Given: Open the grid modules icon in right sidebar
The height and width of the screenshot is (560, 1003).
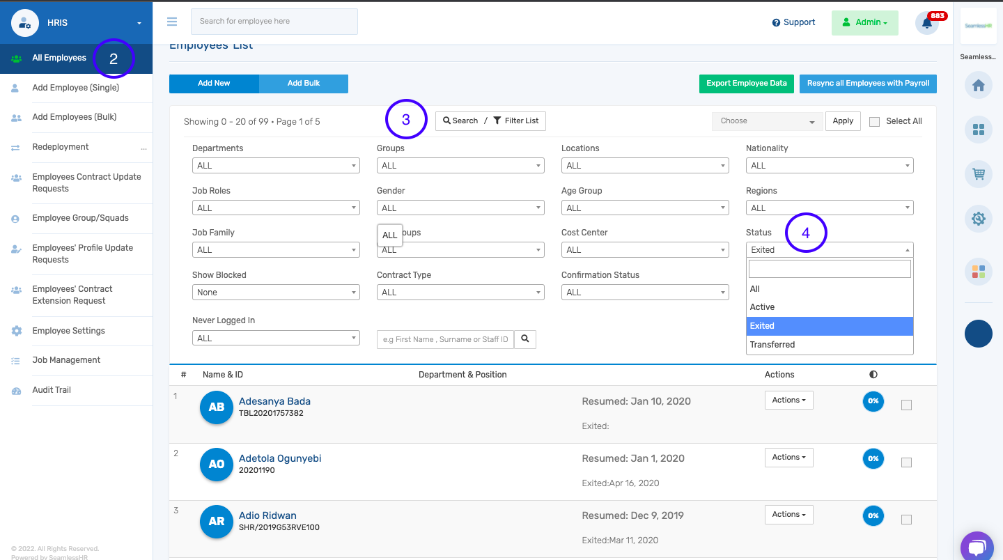Looking at the screenshot, I should point(978,130).
